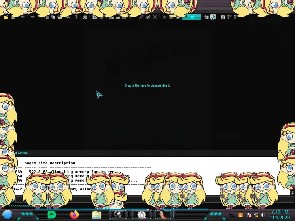Click the grey right arrow next search icon
Viewport: 295px width, 221px height.
68,18
